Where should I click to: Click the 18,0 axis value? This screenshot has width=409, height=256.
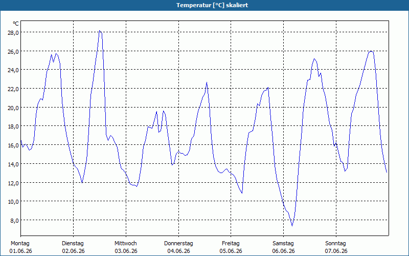13,126
